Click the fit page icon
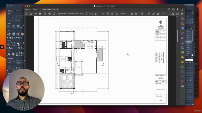 click(x=132, y=14)
